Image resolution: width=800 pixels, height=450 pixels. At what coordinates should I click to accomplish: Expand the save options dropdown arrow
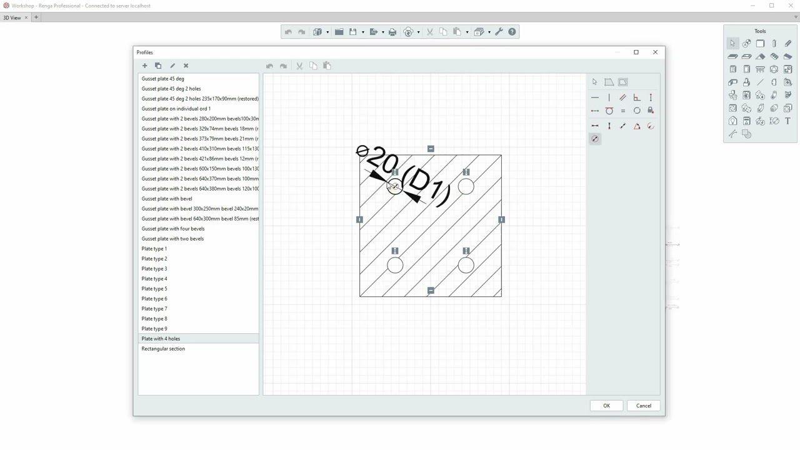coord(363,32)
